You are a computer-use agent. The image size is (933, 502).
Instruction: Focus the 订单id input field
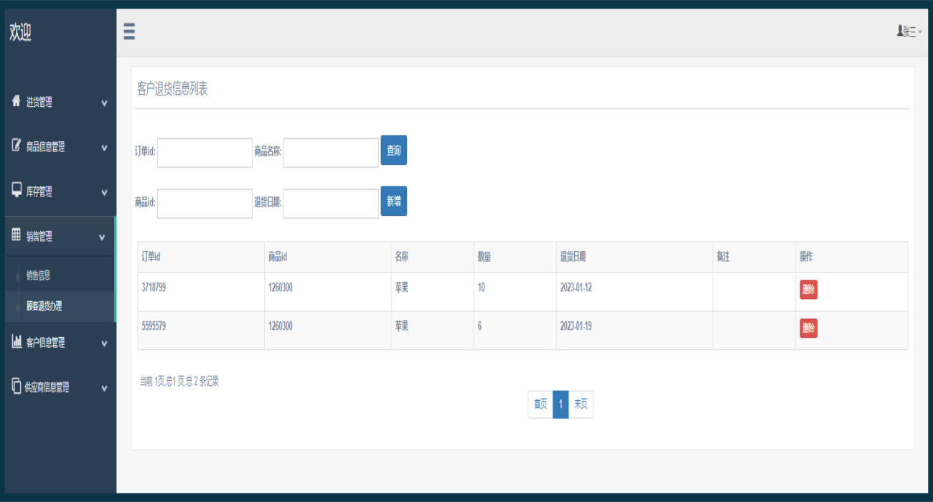pyautogui.click(x=205, y=153)
